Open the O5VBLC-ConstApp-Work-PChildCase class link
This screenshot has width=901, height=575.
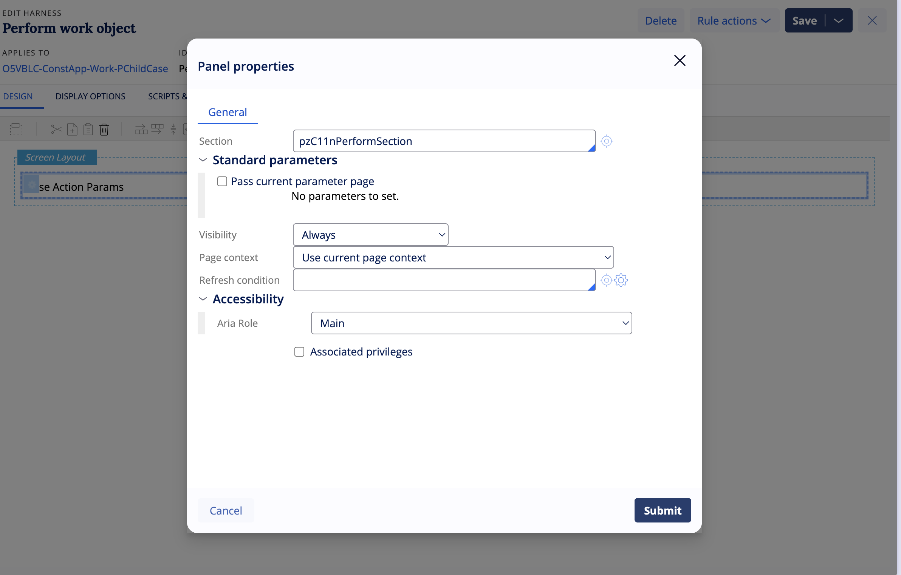(x=85, y=68)
